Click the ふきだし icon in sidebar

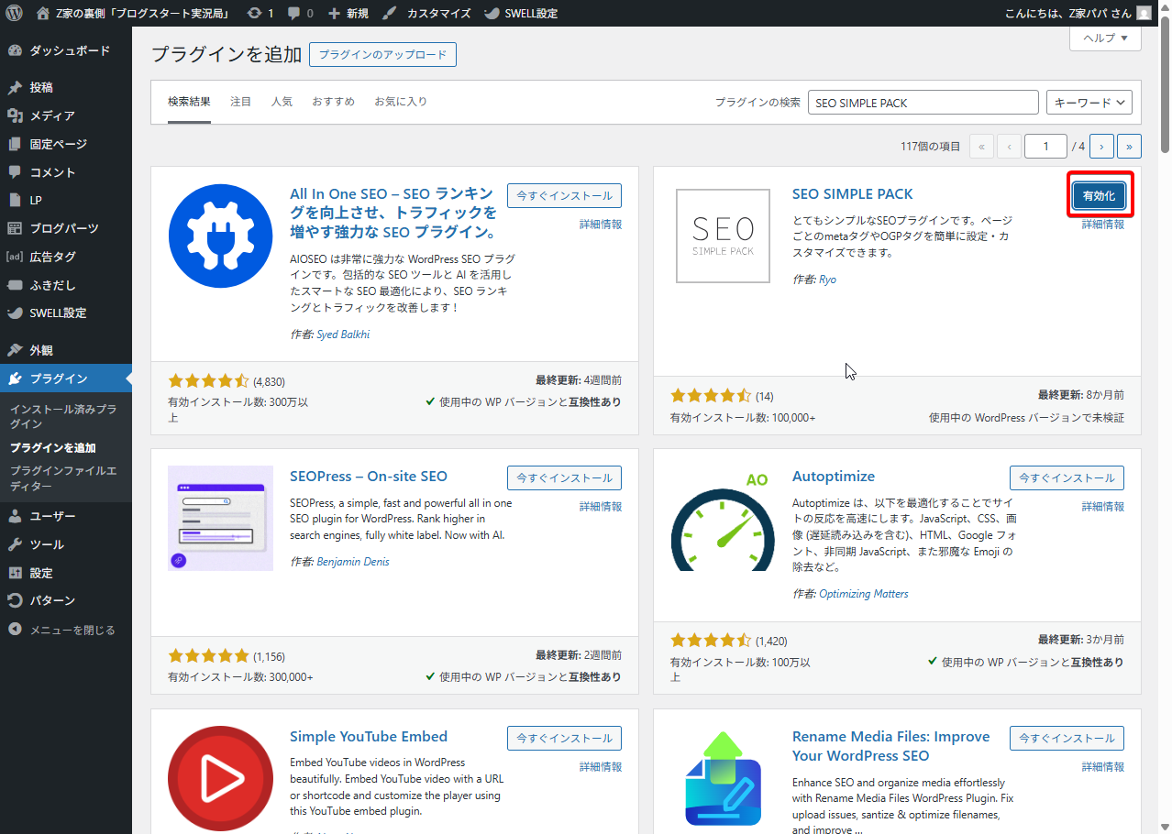click(15, 285)
